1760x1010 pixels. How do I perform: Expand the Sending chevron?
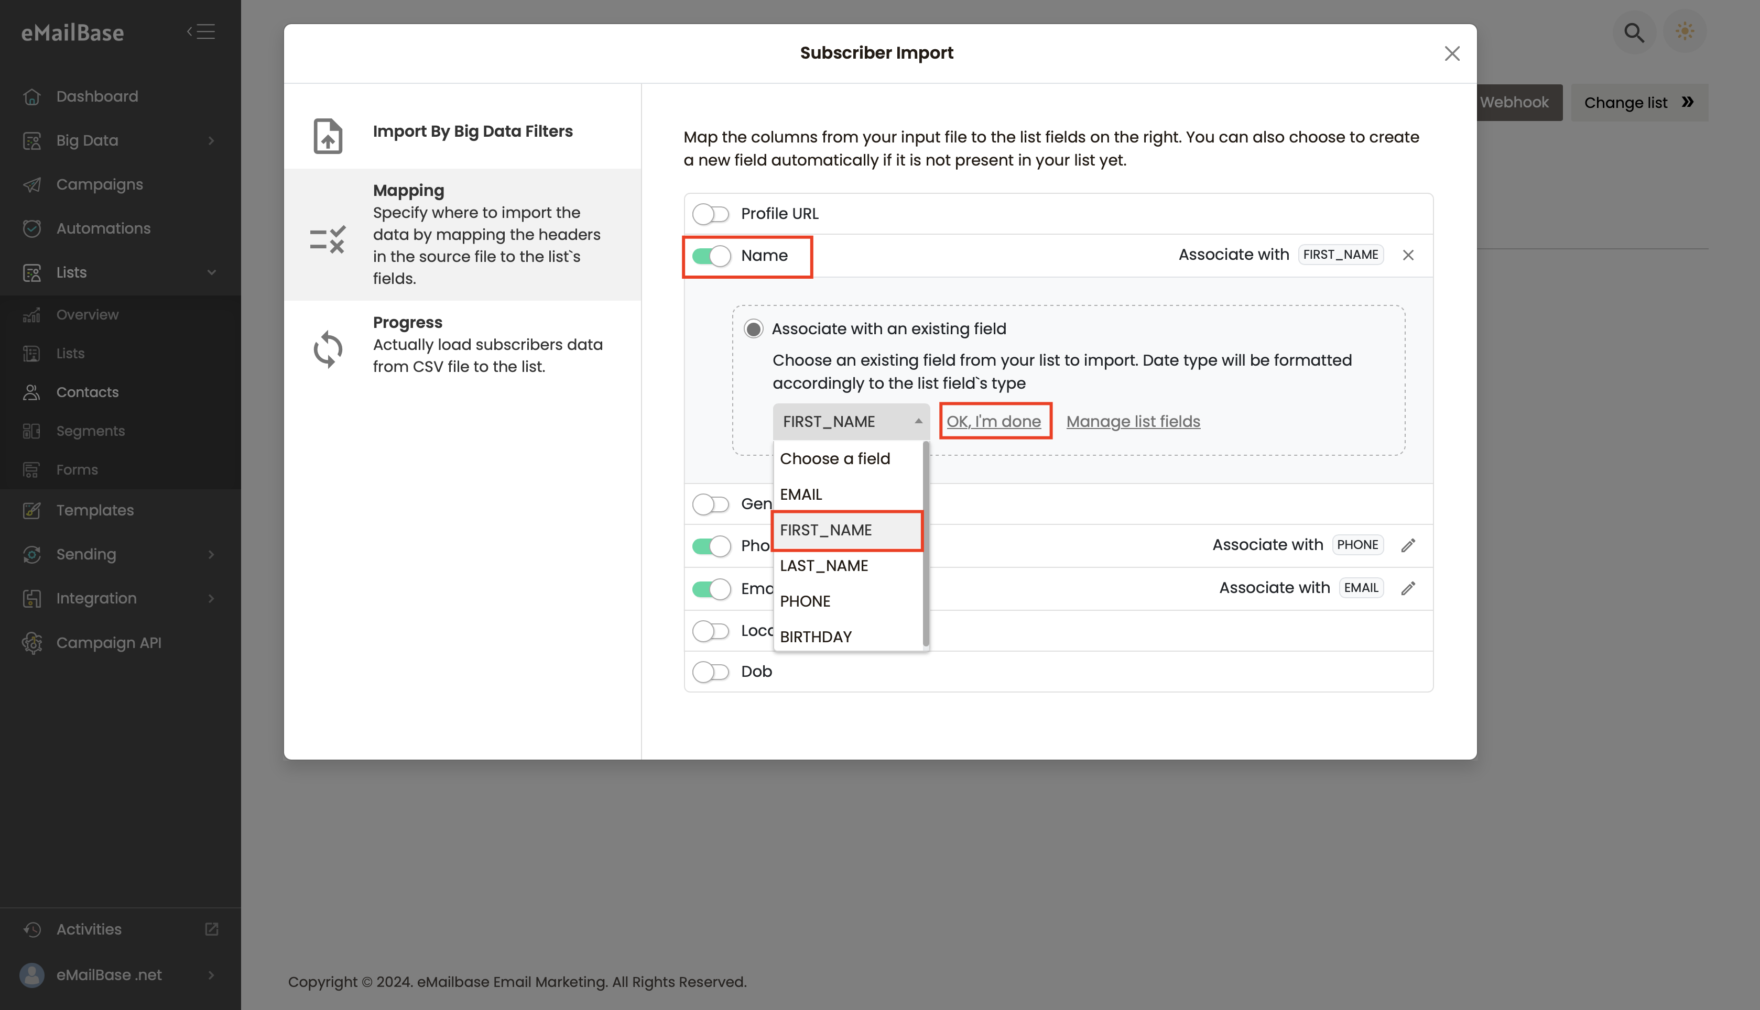click(211, 554)
